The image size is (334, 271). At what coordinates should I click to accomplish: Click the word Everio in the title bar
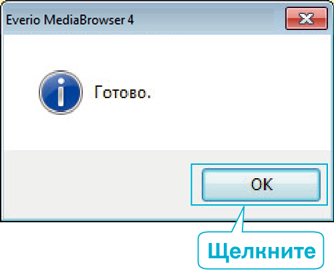pos(23,20)
